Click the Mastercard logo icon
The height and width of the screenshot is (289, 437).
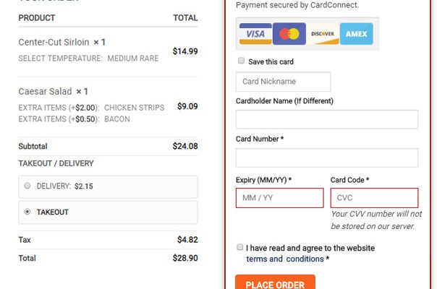click(x=290, y=34)
